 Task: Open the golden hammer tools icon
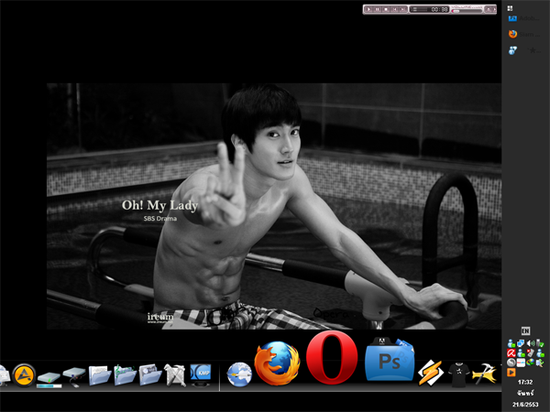click(485, 374)
